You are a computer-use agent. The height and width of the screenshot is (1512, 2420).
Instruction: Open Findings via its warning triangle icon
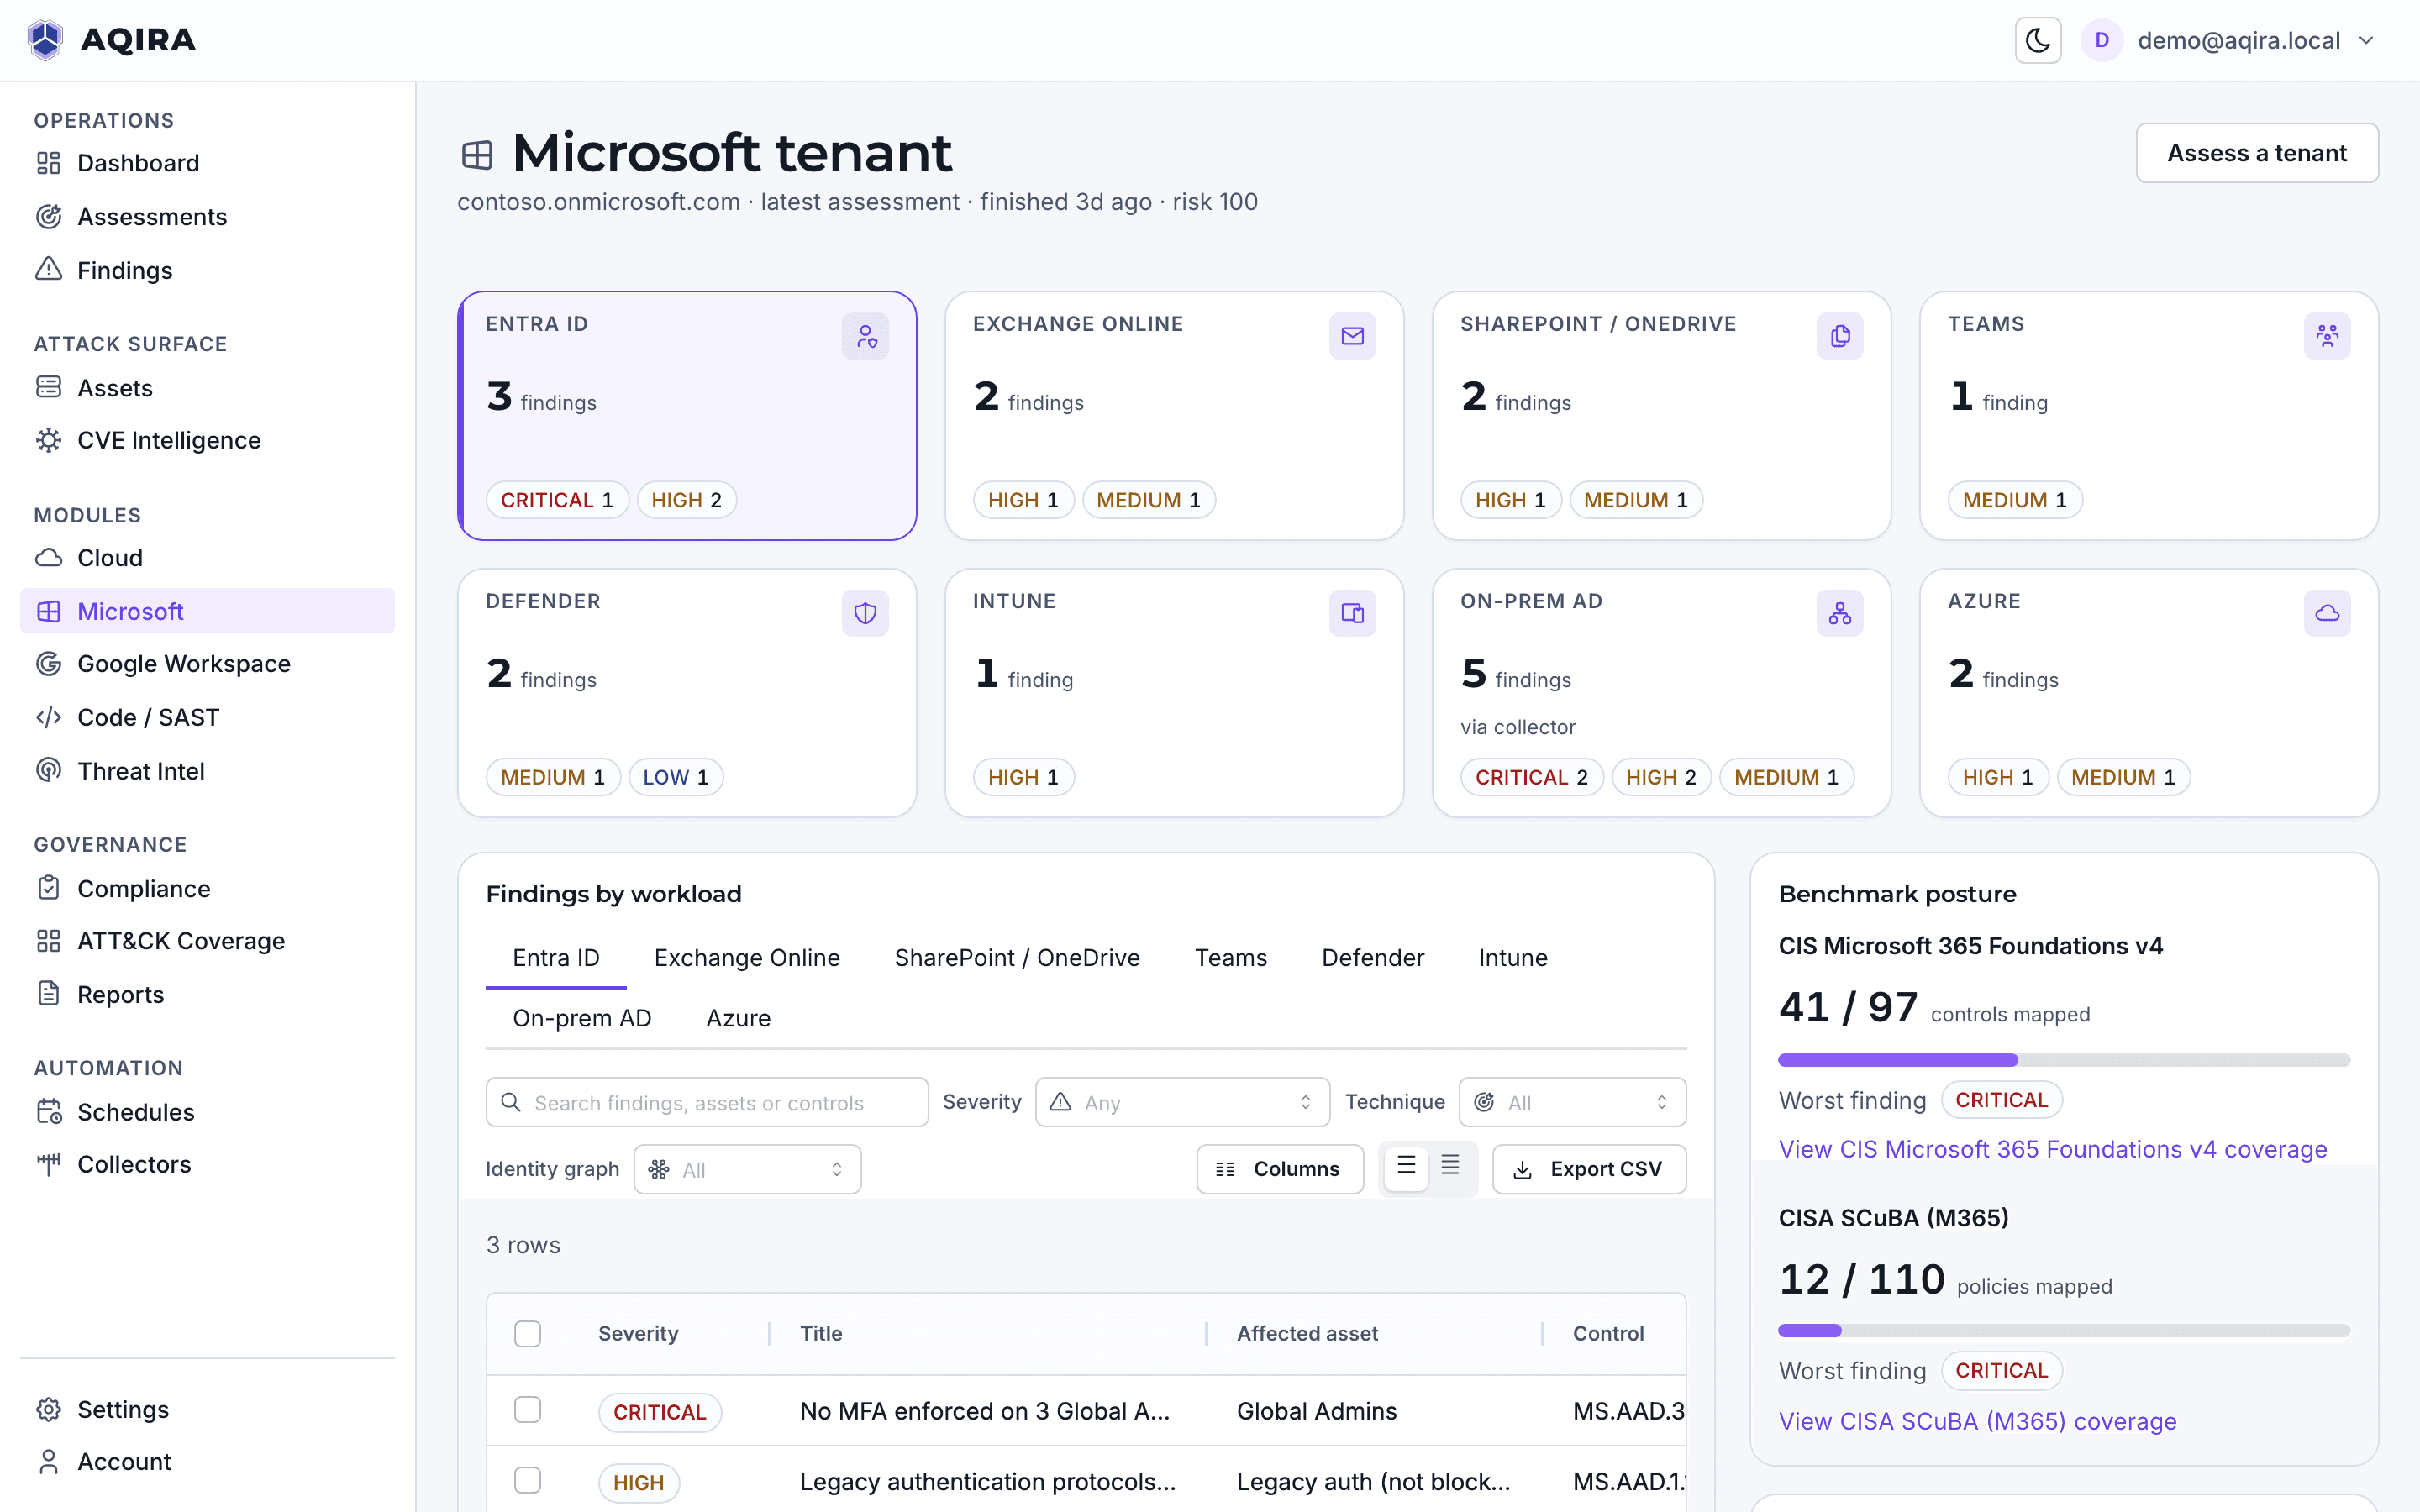pyautogui.click(x=48, y=269)
